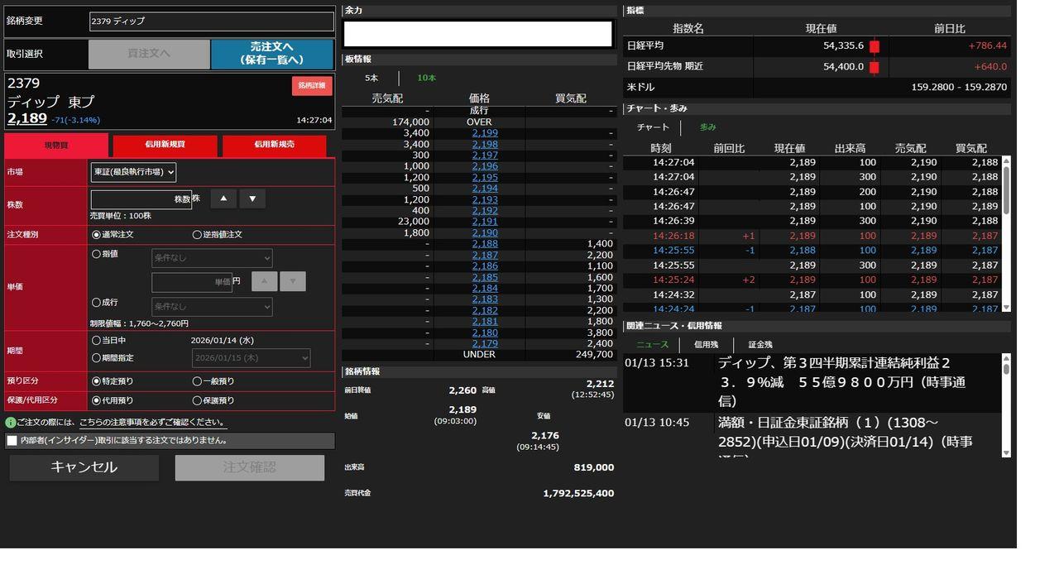This screenshot has height=579, width=1059.
Task: Select the 逆指値注文 radio button
Action: [197, 235]
